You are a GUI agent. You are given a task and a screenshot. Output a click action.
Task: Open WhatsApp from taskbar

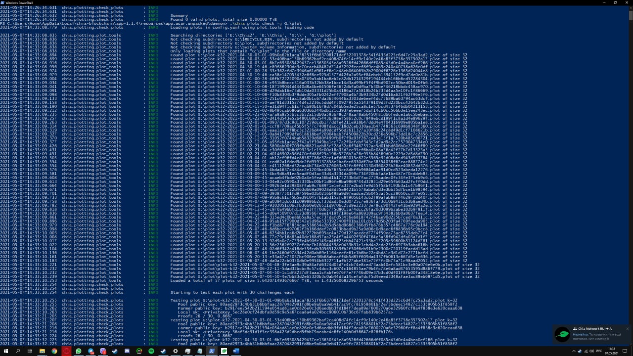[x=78, y=351]
